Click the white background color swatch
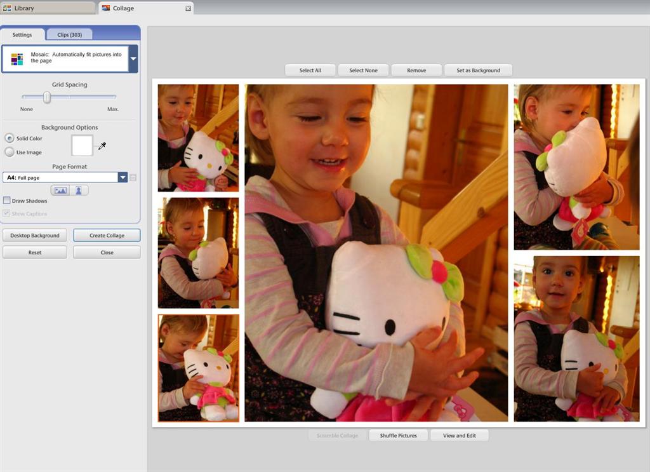 (82, 145)
